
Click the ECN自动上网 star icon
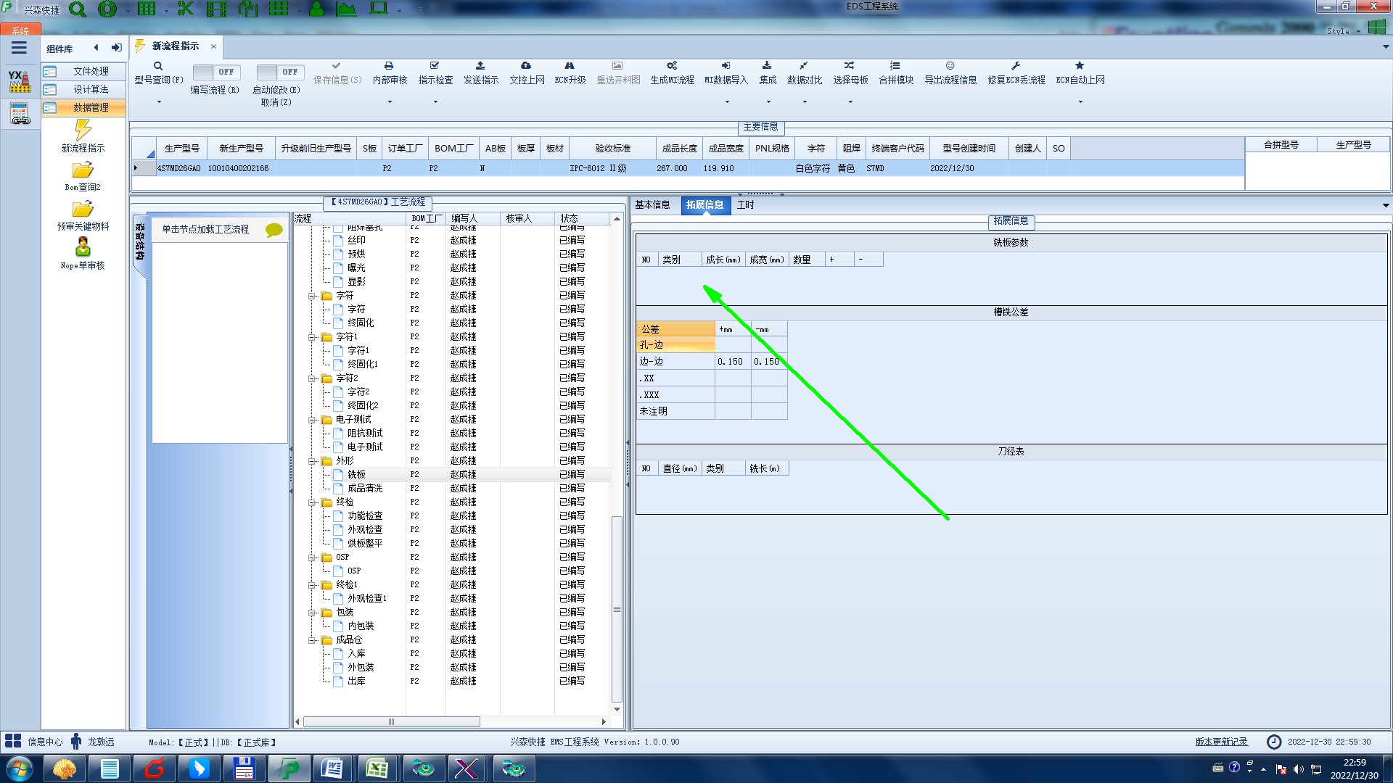(1080, 66)
